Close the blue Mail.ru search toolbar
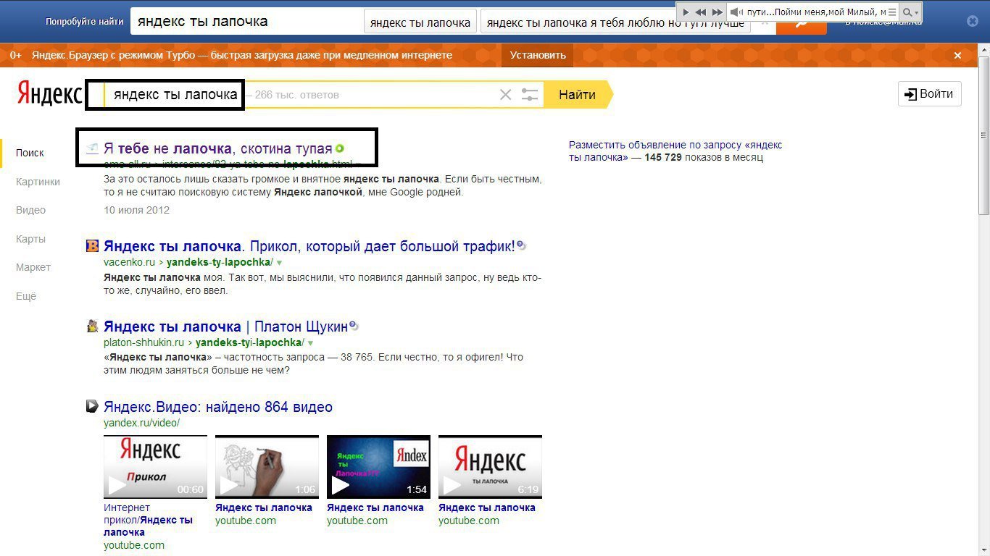Image resolution: width=990 pixels, height=556 pixels. pos(973,22)
